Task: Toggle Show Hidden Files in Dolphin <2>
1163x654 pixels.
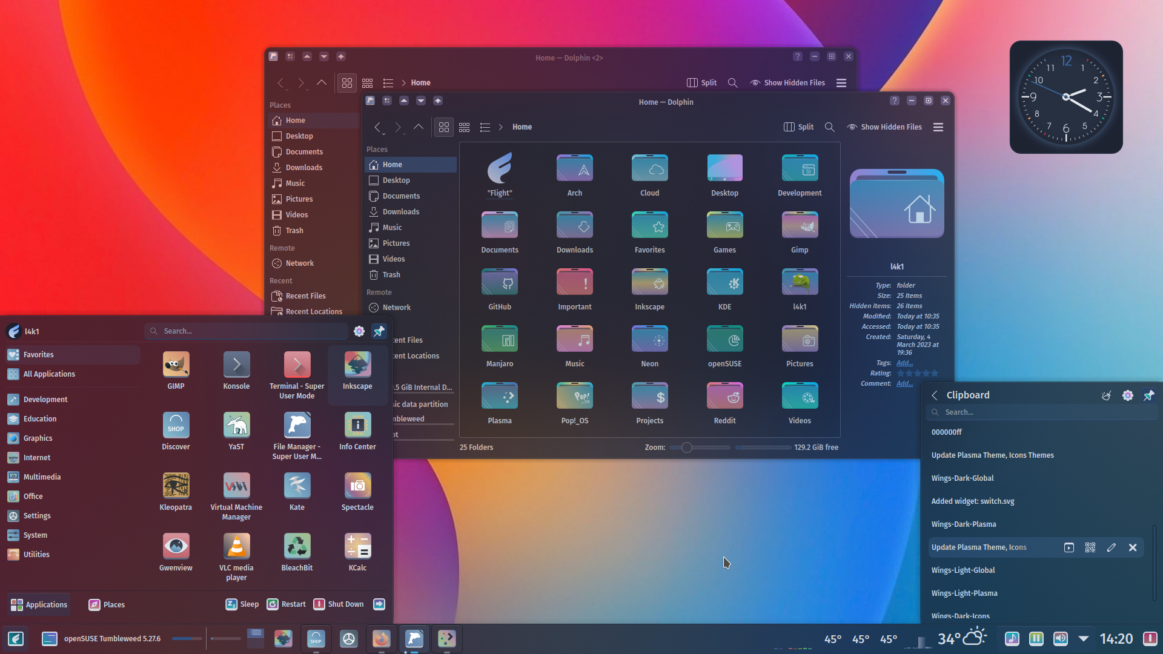Action: [787, 83]
